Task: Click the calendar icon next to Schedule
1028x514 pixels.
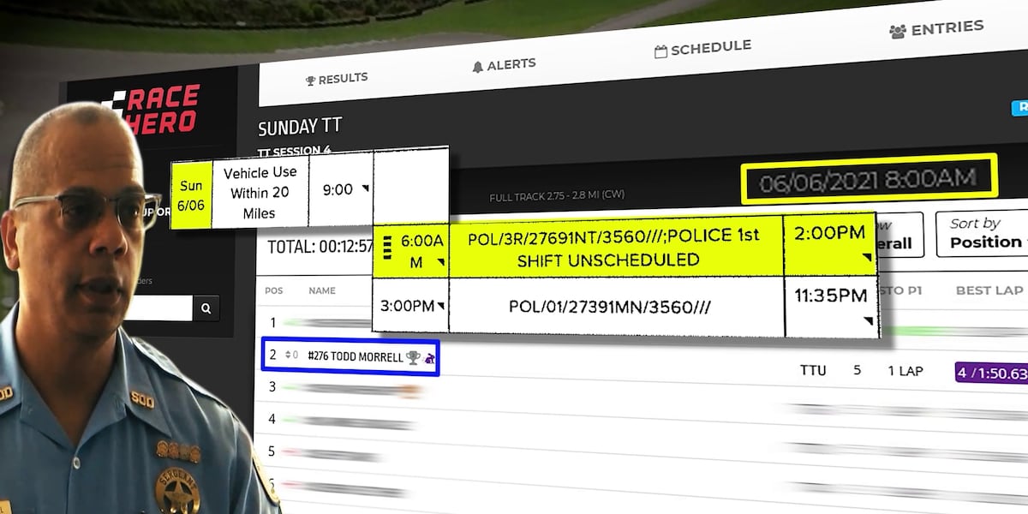Action: pos(660,51)
